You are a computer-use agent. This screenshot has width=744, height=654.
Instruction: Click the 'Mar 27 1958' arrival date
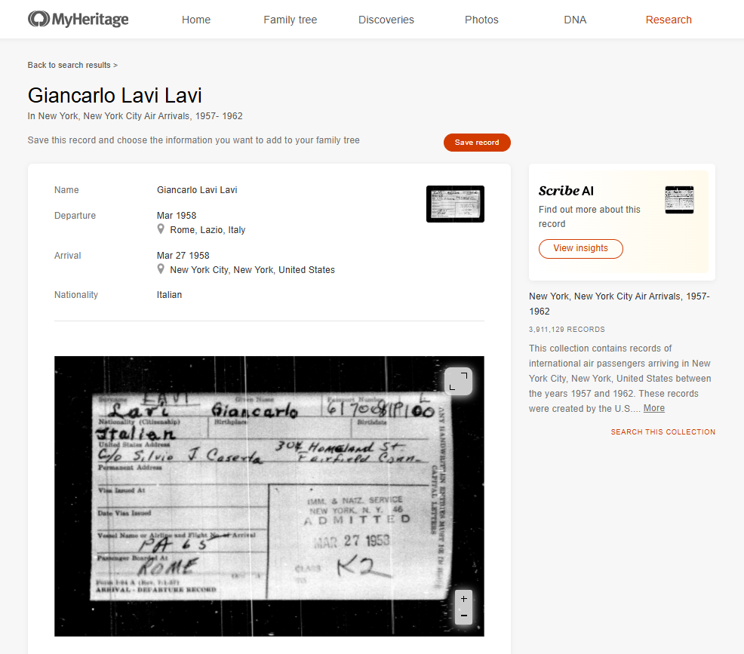(x=183, y=256)
